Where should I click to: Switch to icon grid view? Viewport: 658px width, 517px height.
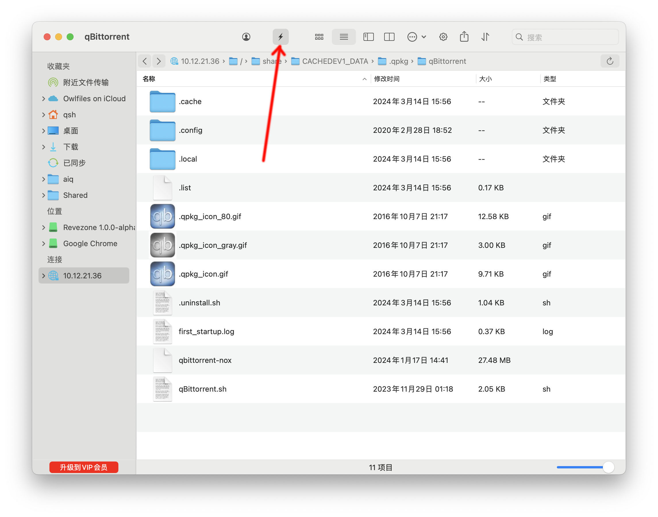coord(319,37)
